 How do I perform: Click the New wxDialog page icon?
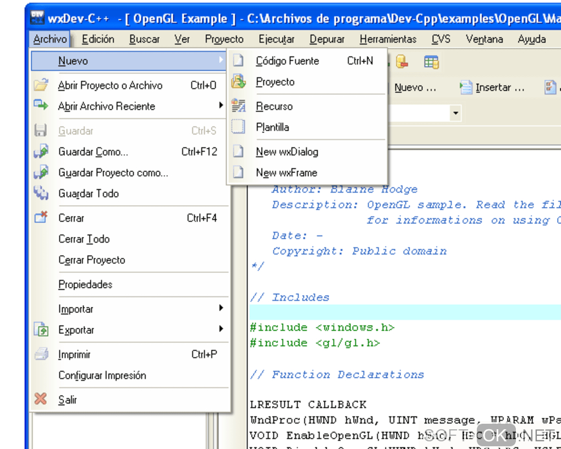[x=238, y=151]
